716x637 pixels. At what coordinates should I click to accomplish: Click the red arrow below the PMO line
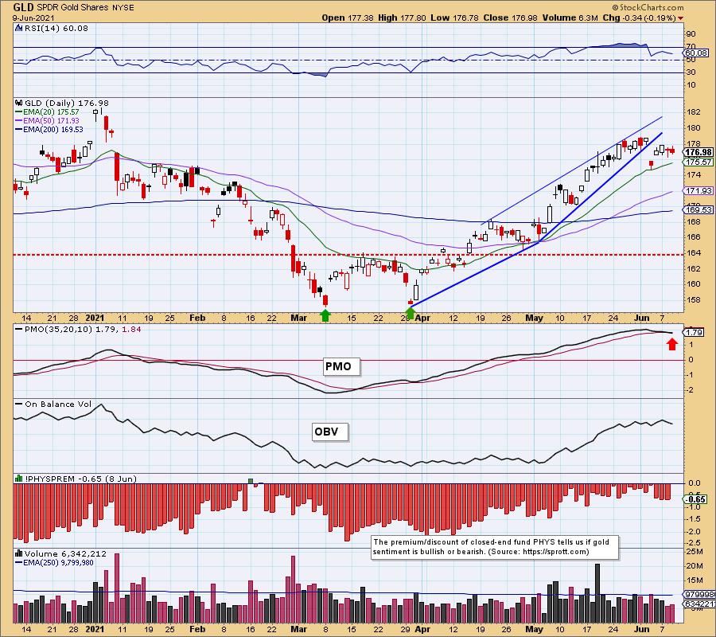pyautogui.click(x=671, y=344)
